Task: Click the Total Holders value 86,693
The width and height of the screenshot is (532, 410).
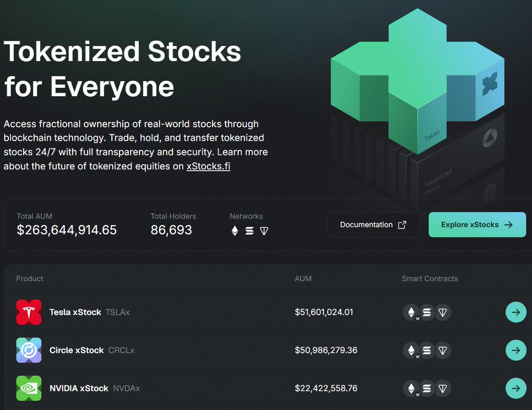Action: pos(171,230)
